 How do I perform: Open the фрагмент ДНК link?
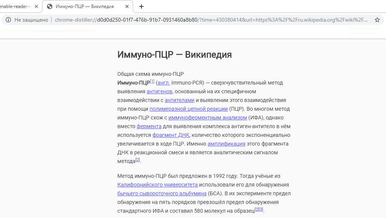click(x=171, y=135)
